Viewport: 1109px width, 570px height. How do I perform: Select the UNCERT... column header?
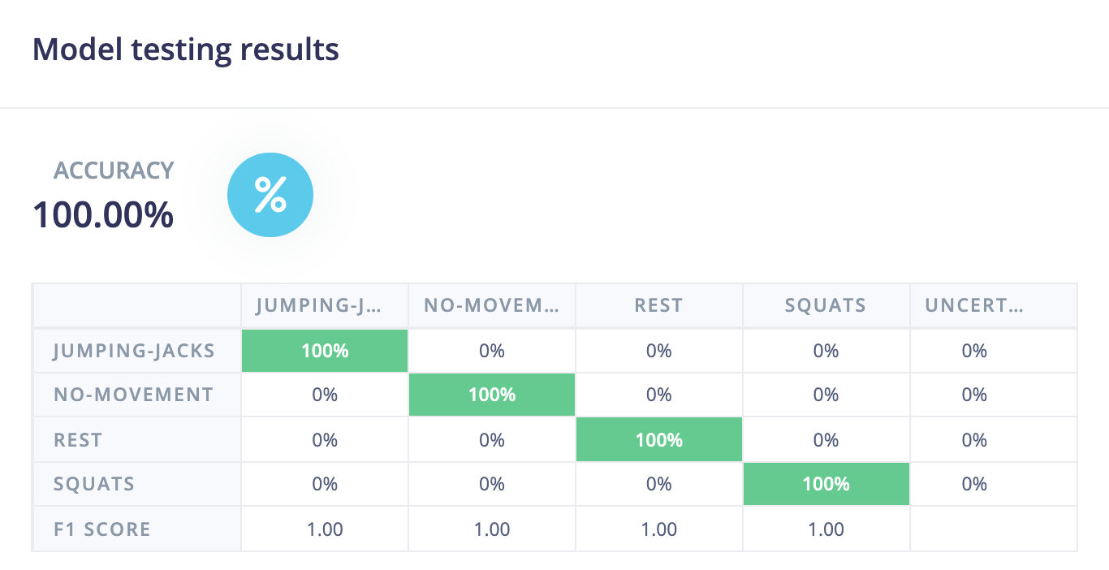(973, 306)
